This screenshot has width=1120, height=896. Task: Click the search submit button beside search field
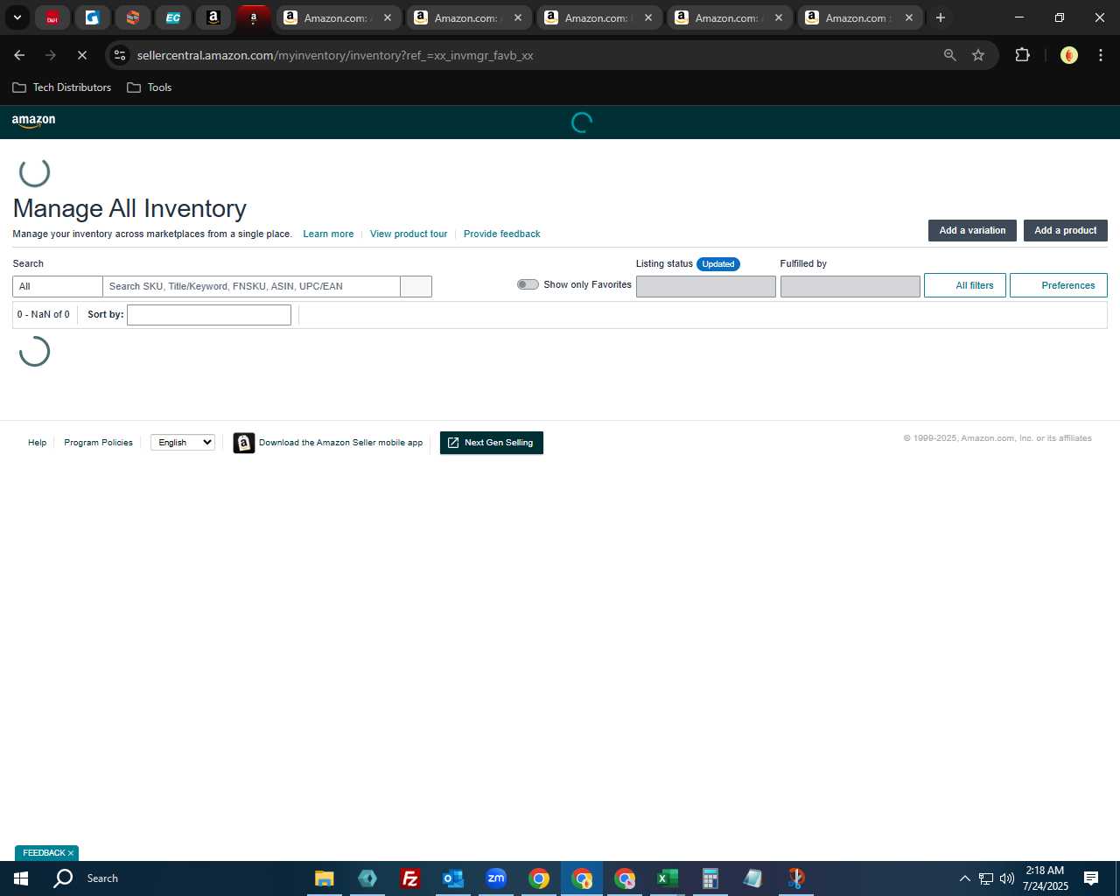click(x=416, y=286)
